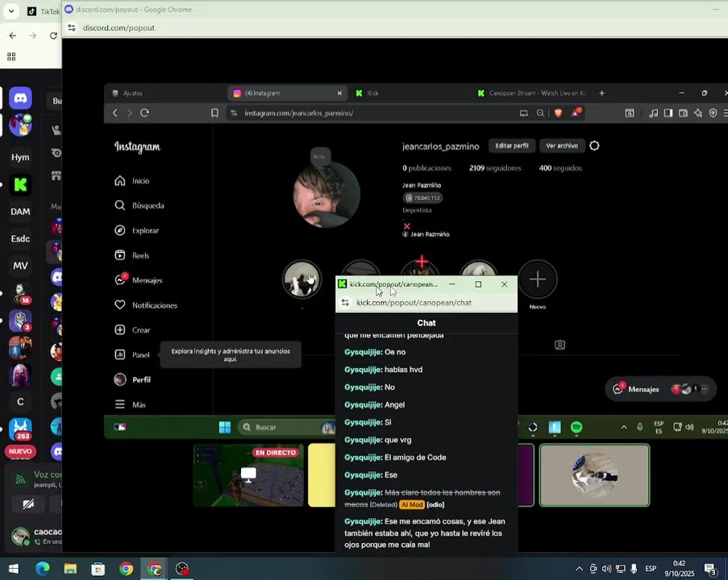
Task: View site info for discord.com/popout
Action: [72, 28]
